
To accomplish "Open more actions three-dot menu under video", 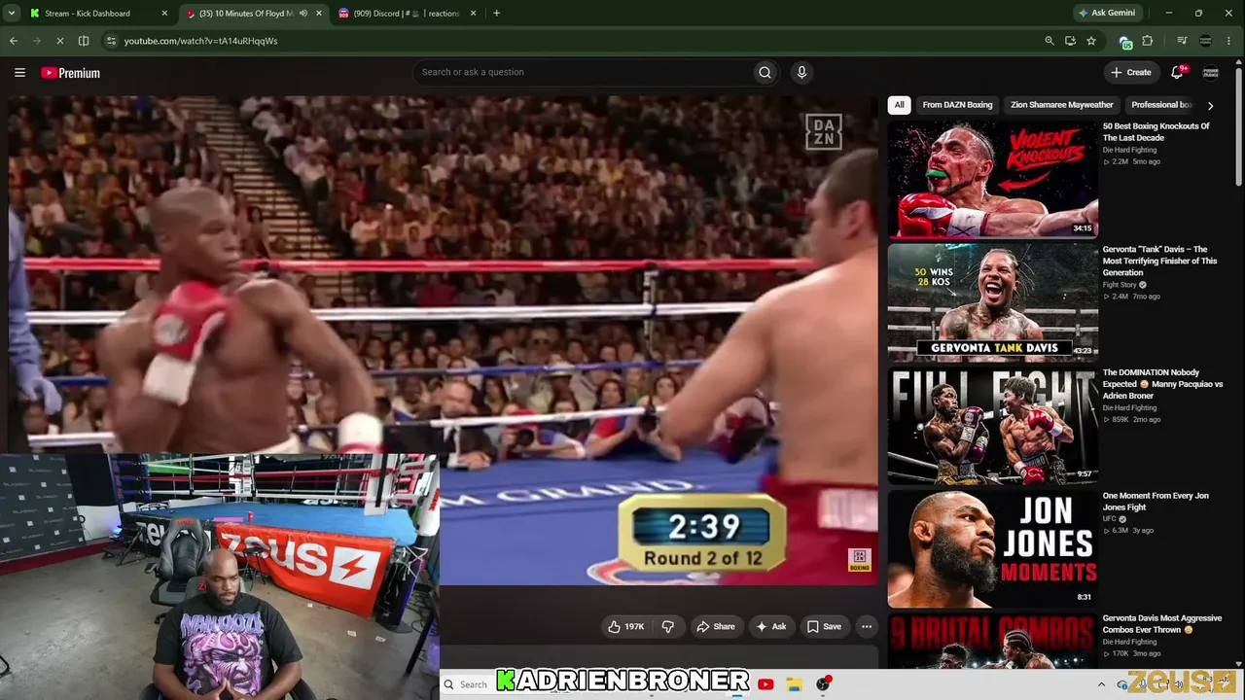I will 867,627.
